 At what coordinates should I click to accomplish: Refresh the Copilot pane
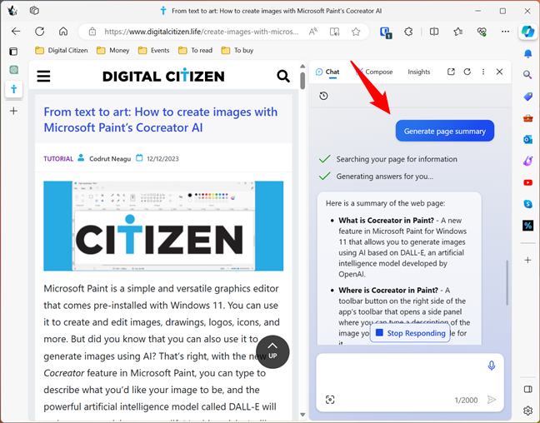[x=467, y=72]
